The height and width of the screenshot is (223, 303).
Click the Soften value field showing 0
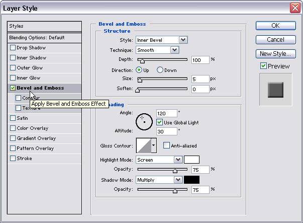click(200, 89)
